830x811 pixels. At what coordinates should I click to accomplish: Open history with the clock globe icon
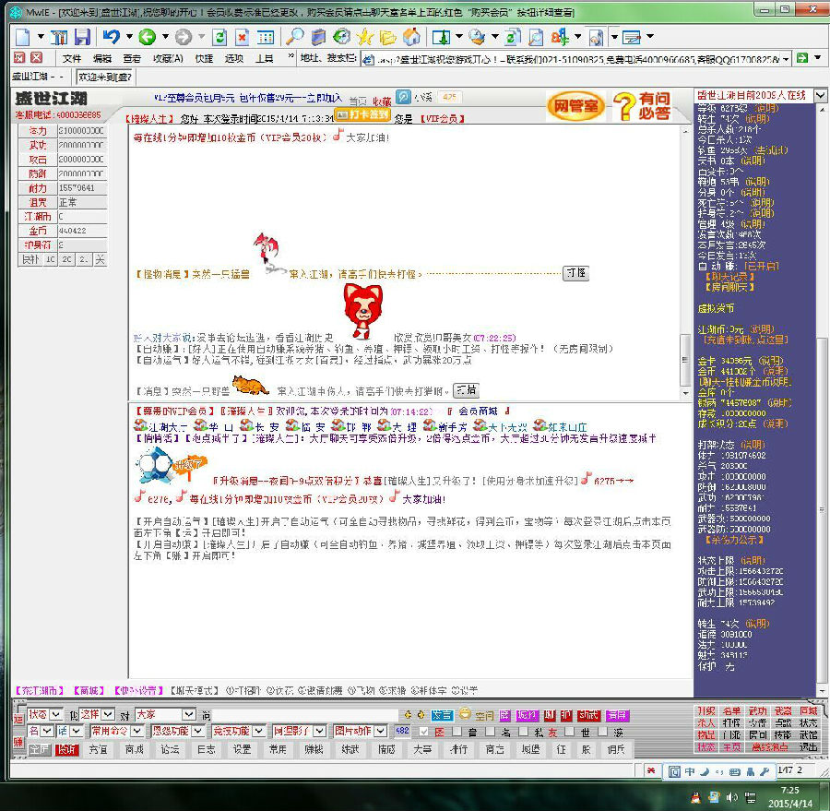pyautogui.click(x=342, y=37)
